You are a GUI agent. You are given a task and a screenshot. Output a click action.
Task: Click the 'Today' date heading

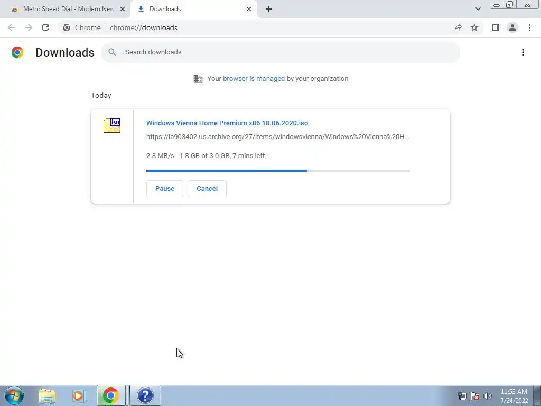tap(101, 95)
